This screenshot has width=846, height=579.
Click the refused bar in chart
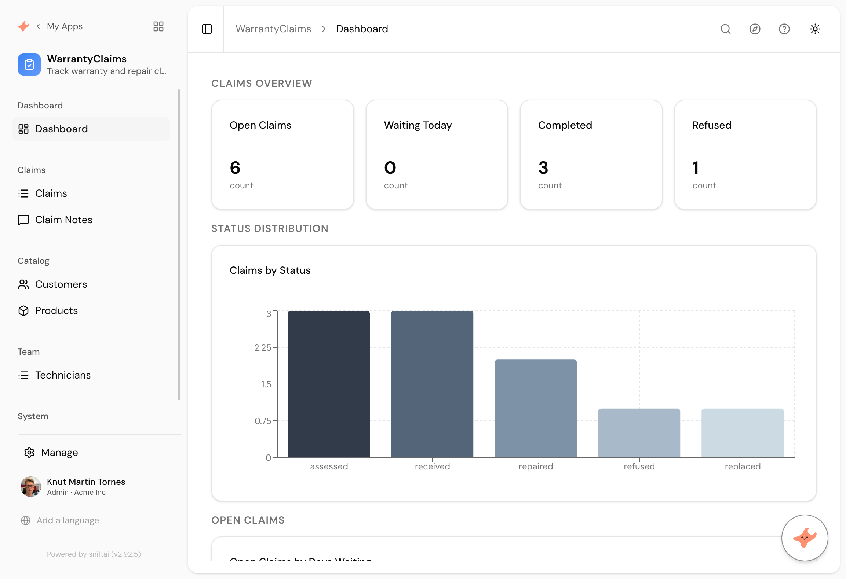click(x=639, y=433)
